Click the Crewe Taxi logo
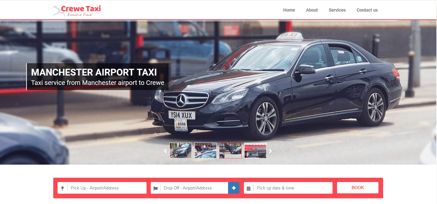Viewport: 437px width, 204px height. (77, 10)
